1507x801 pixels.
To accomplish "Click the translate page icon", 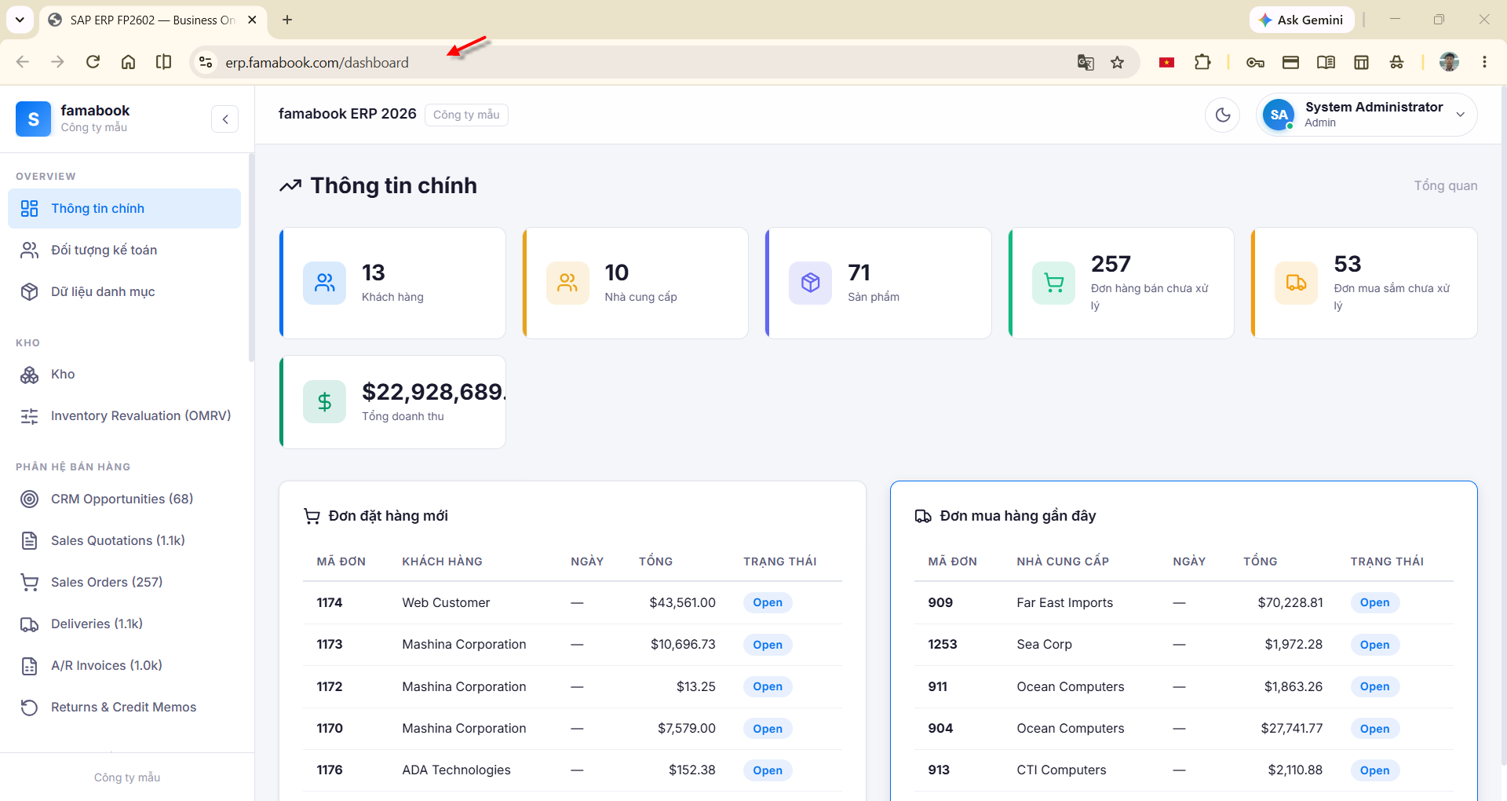I will pyautogui.click(x=1086, y=62).
